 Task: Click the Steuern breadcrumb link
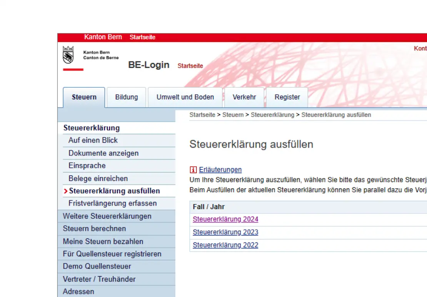click(233, 115)
